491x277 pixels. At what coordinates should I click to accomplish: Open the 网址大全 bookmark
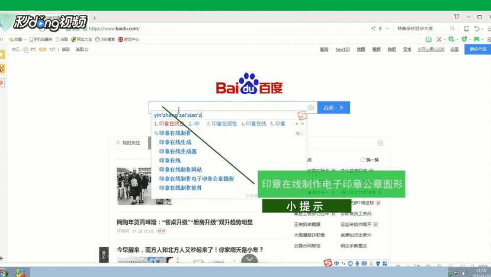pos(82,39)
